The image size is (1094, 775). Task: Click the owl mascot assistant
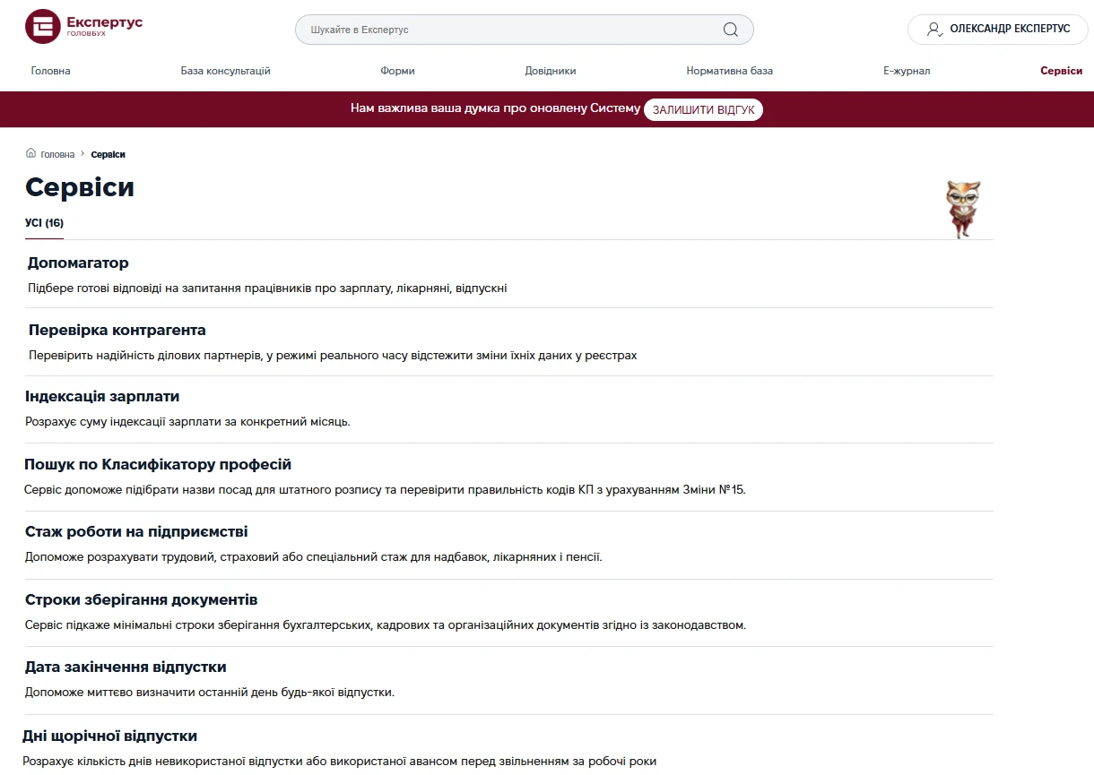click(x=963, y=209)
